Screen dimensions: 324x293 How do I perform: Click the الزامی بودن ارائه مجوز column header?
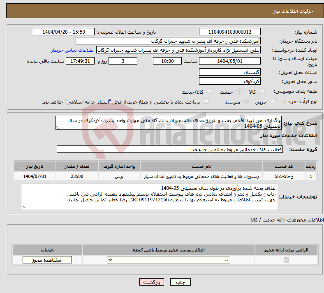click(286, 250)
